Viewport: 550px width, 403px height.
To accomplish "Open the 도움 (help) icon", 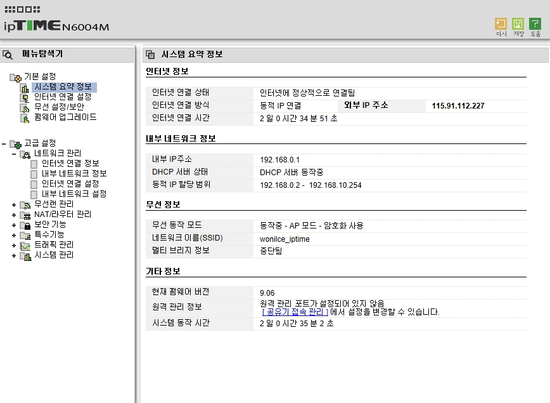I will 535,23.
